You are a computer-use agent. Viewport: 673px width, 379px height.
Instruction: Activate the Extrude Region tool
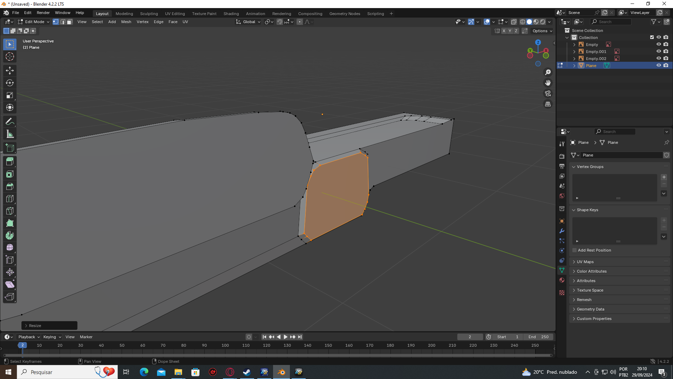point(10,162)
